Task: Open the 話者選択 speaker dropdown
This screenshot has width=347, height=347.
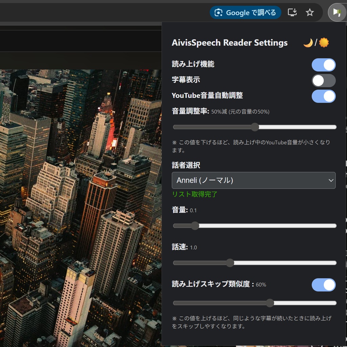Action: coord(253,180)
